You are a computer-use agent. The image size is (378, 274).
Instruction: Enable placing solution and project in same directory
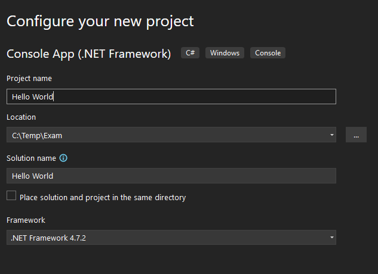[11, 195]
